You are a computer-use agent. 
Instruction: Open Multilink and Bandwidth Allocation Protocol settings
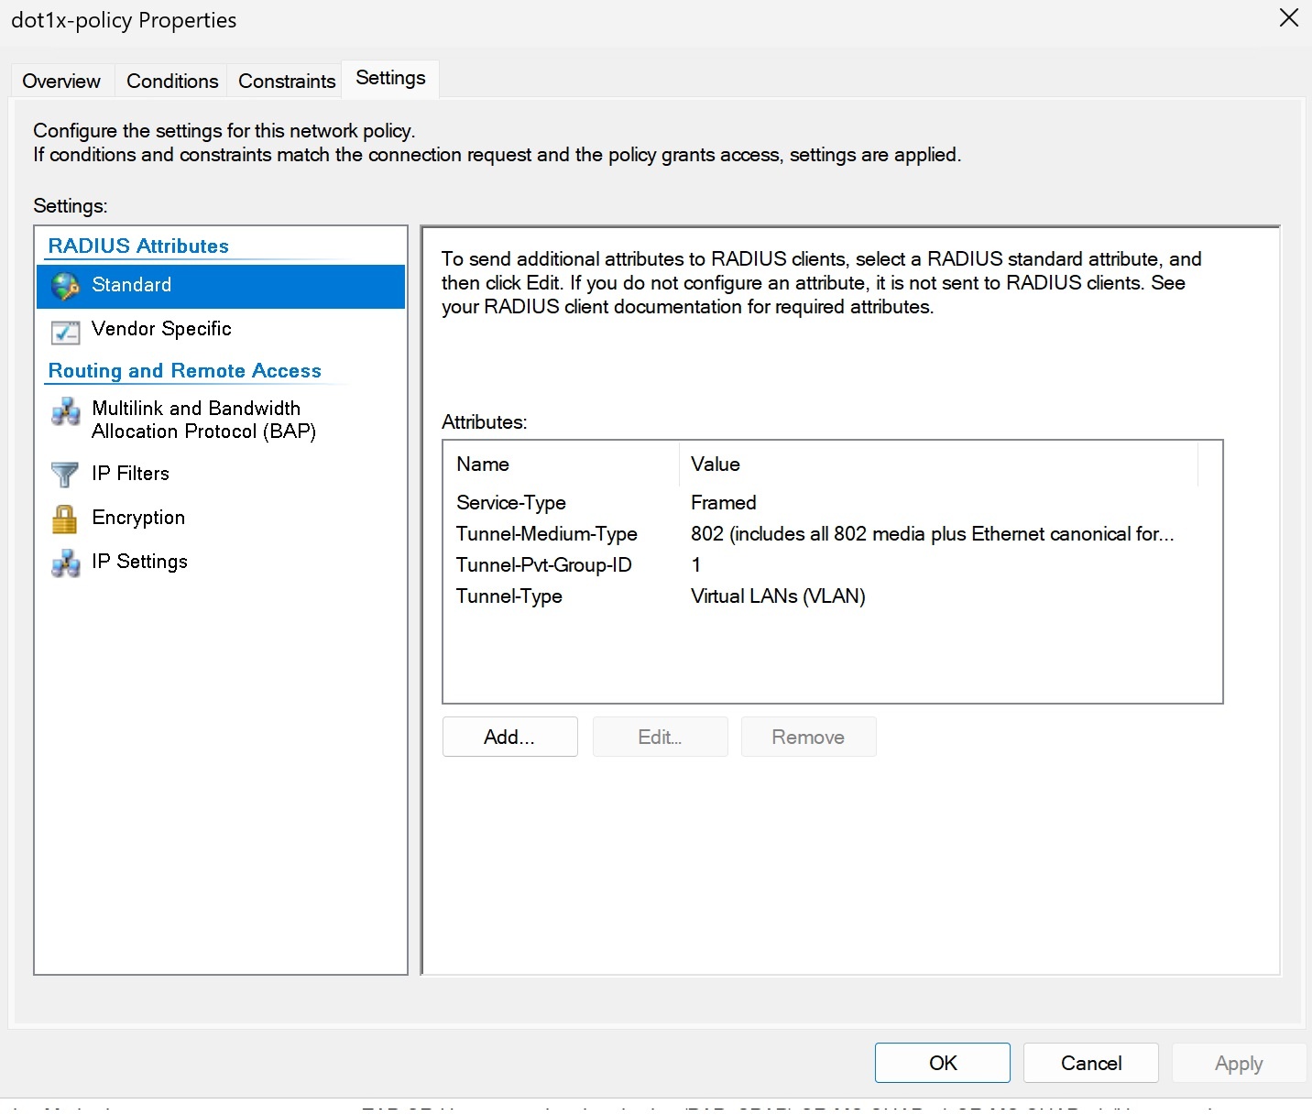pyautogui.click(x=221, y=420)
